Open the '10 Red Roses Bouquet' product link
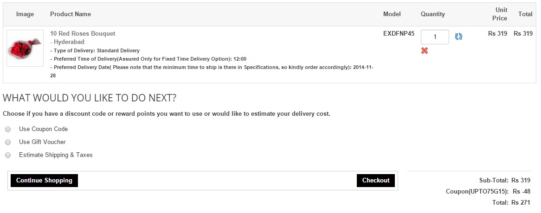 click(83, 33)
